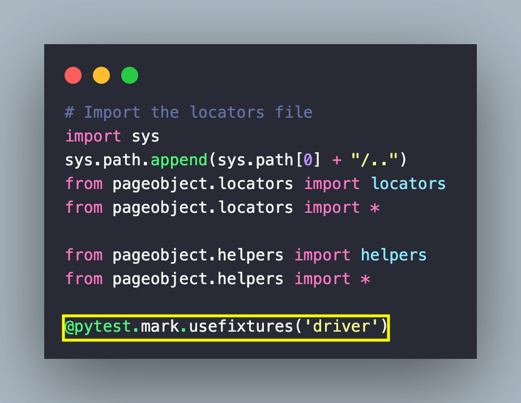Click the asterisk after helpers import

pos(365,280)
